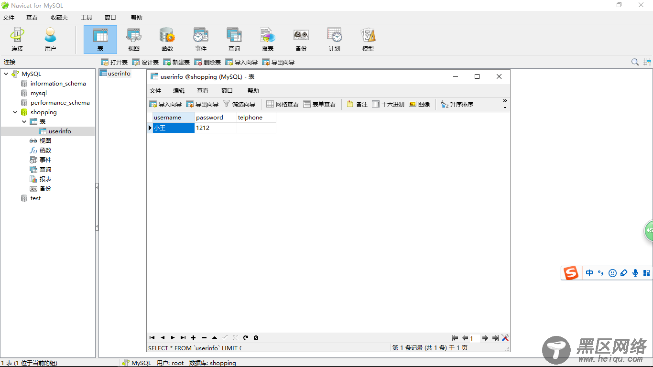Screen dimensions: 653x367
Task: Open limit settings tools icon in table window
Action: tap(505, 338)
